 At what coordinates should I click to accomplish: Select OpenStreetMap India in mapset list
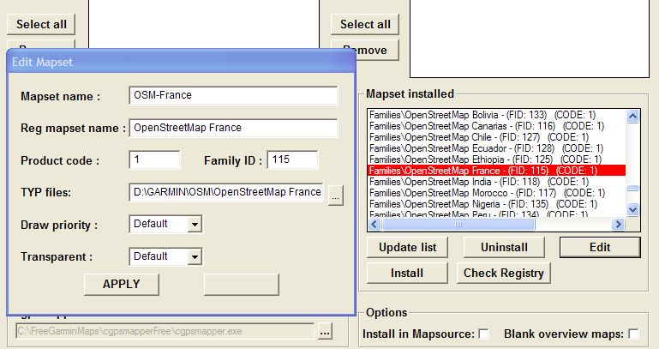pos(496,182)
